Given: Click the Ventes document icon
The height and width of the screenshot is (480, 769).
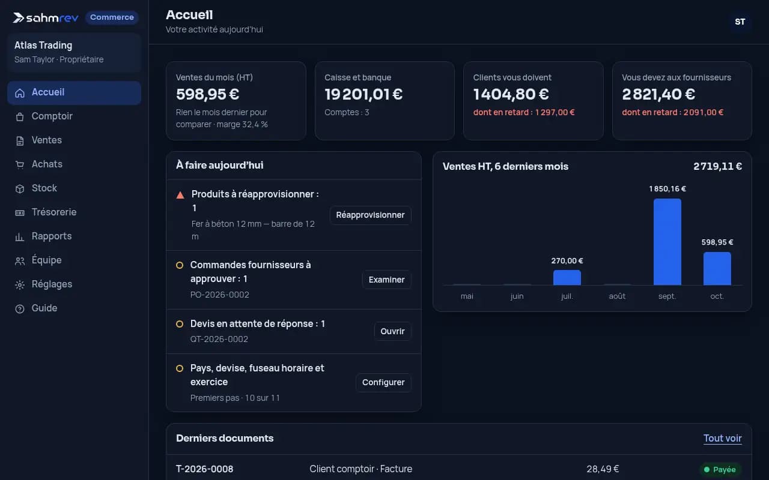Looking at the screenshot, I should click(x=20, y=141).
